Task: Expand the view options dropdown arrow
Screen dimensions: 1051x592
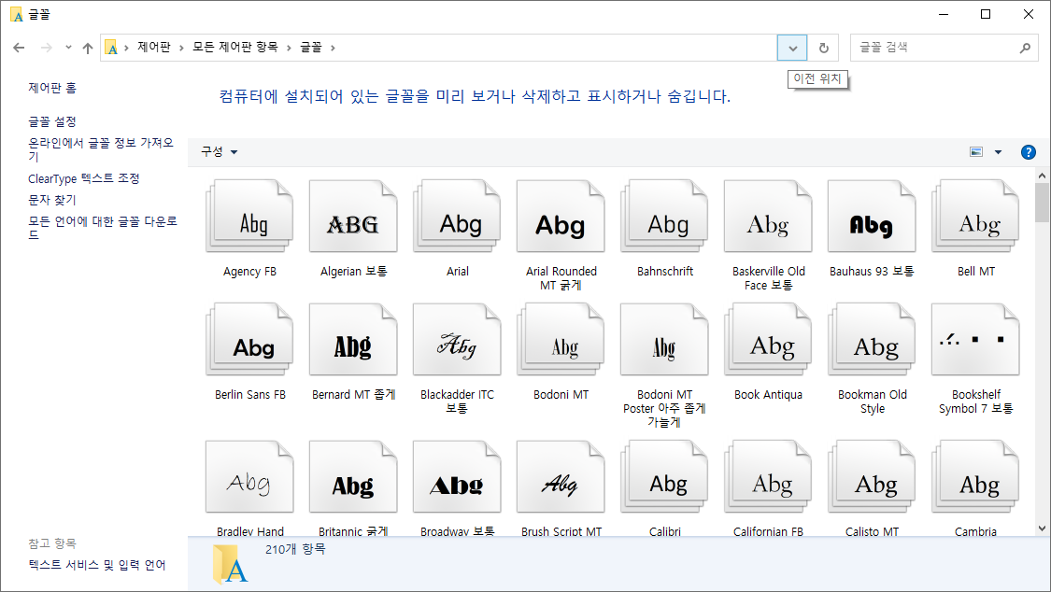Action: [x=998, y=152]
